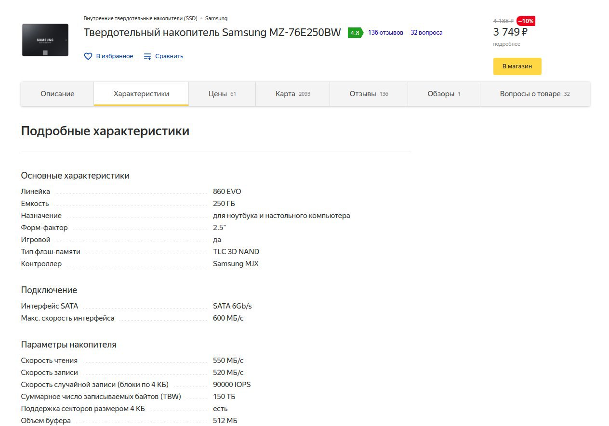Click the Скорость чтения label
This screenshot has height=426, width=609.
[49, 361]
